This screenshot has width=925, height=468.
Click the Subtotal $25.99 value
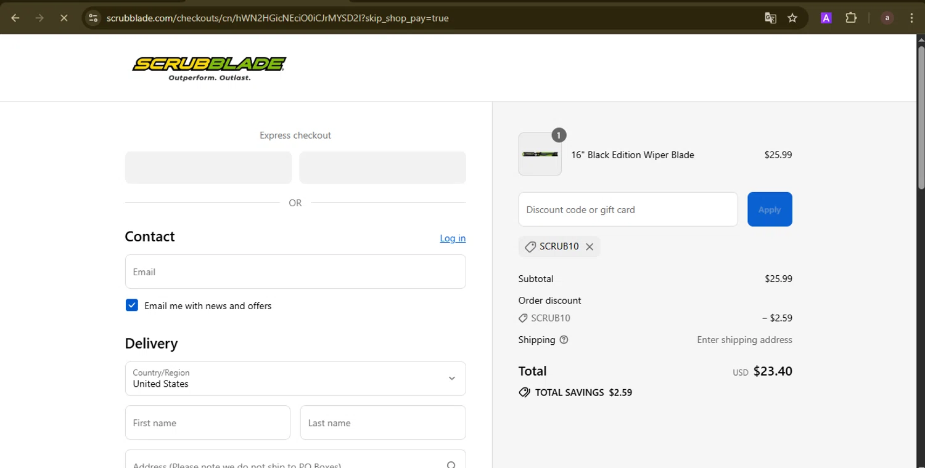pos(778,279)
